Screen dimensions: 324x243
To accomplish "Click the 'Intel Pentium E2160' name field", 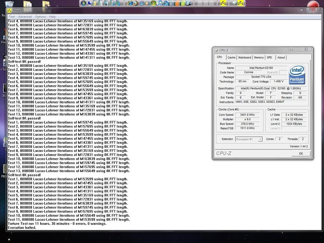I will click(x=261, y=68).
